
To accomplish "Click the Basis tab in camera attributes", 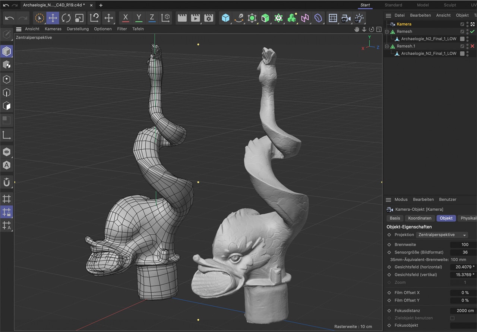I will 395,218.
